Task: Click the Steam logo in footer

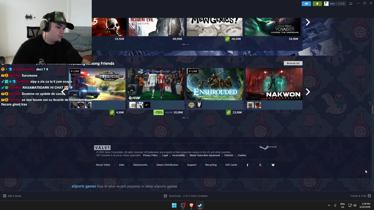Action: pos(268,147)
